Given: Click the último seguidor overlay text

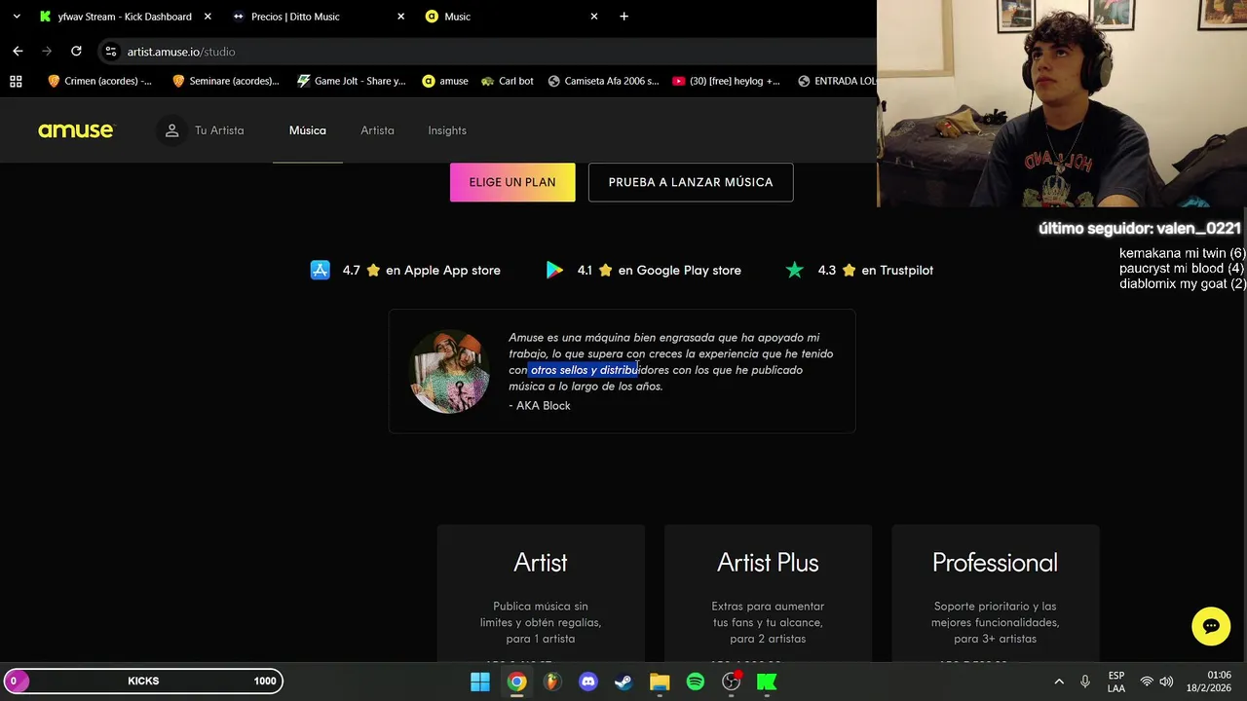Looking at the screenshot, I should [x=1140, y=229].
